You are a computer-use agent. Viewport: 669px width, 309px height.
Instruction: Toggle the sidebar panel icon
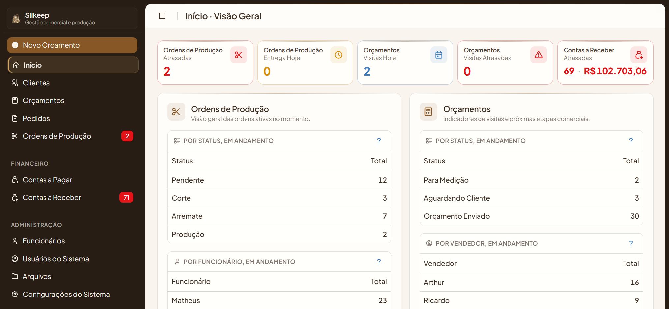click(x=162, y=16)
